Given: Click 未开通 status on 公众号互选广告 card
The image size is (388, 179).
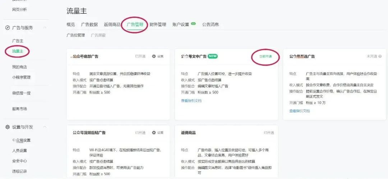Looking at the screenshot, I should (x=372, y=56).
